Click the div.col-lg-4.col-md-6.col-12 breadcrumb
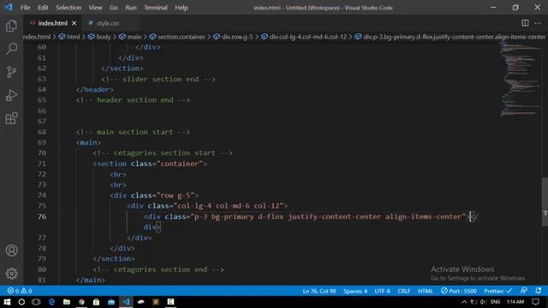Screen dimensions: 548x308 pos(305,37)
